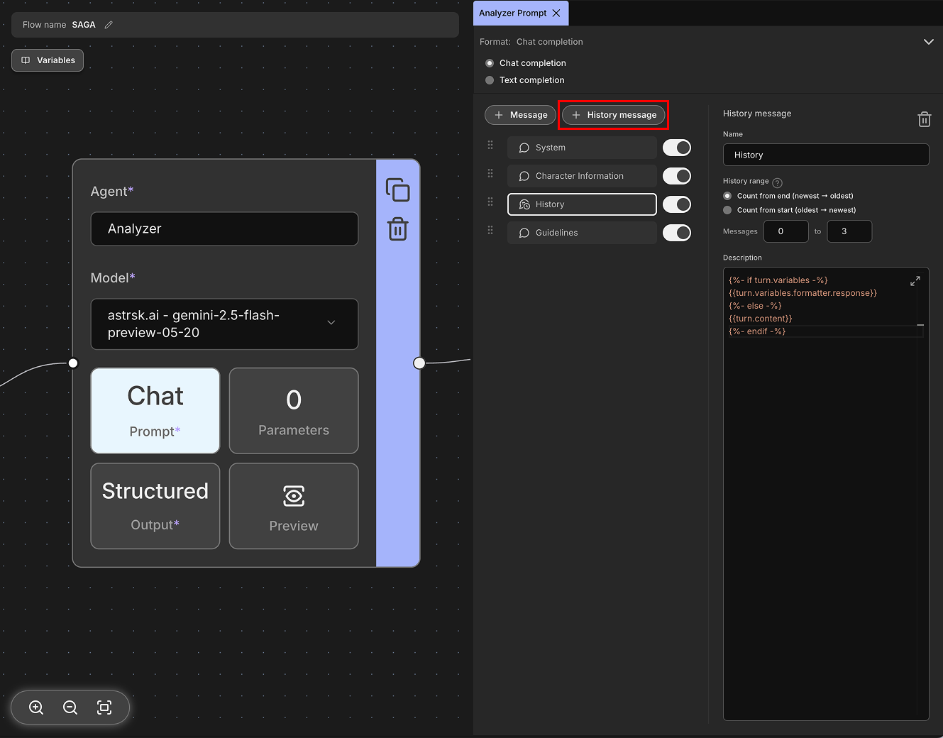
Task: Grab the Guidelines row drag handle
Action: click(x=490, y=230)
